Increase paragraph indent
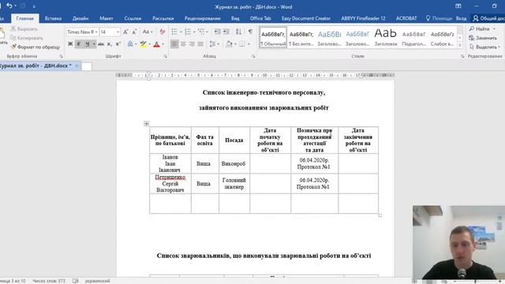The image size is (505, 284). click(226, 32)
